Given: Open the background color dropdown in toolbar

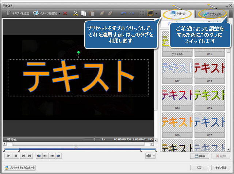Looking at the screenshot, I should pos(156,14).
